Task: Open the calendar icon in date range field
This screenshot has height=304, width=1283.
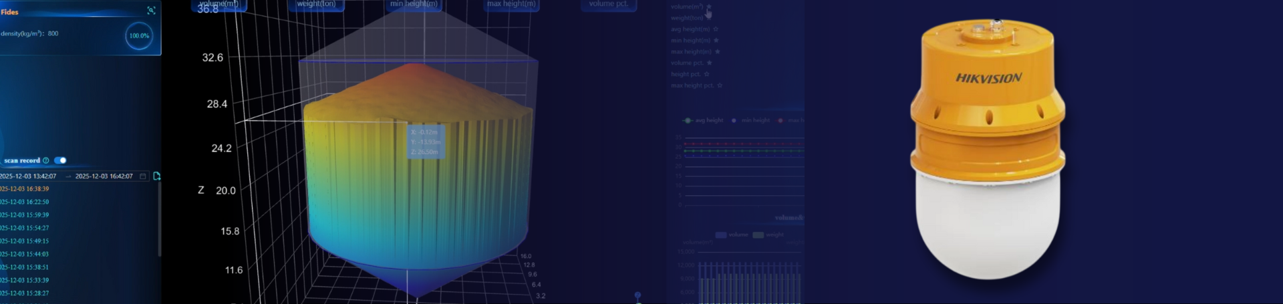Action: pyautogui.click(x=143, y=176)
